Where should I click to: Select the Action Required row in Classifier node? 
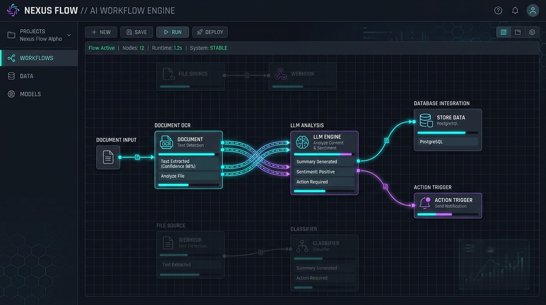point(324,278)
